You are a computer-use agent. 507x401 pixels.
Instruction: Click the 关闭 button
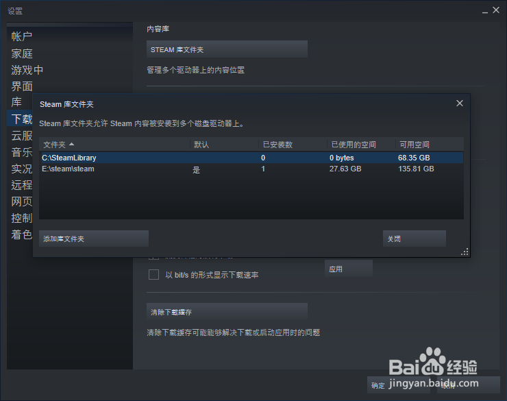(x=415, y=239)
